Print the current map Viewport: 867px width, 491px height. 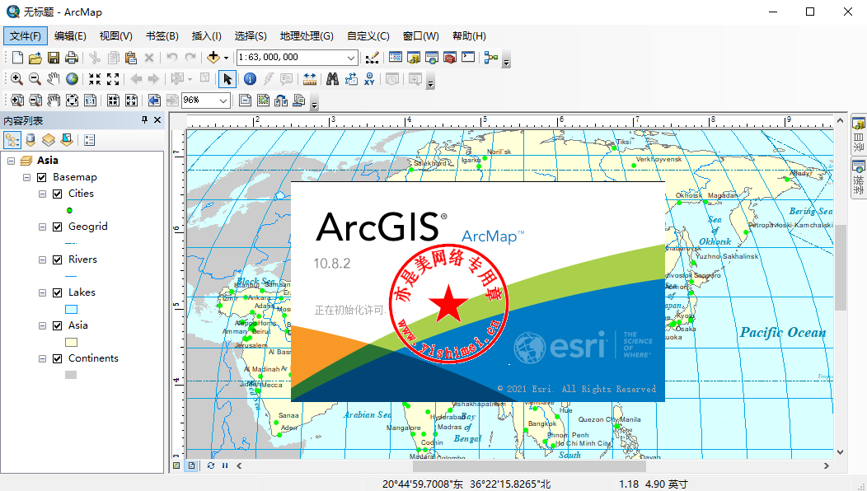click(x=72, y=58)
